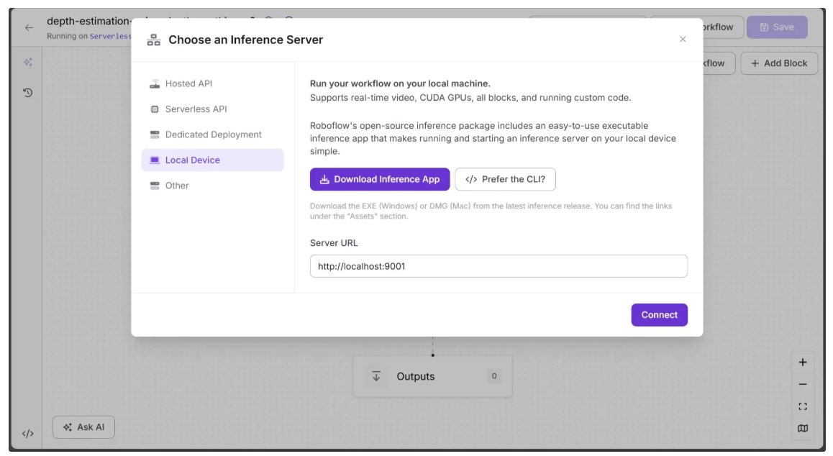Select the Dedicated Deployment option
The image size is (833, 456).
tap(212, 134)
